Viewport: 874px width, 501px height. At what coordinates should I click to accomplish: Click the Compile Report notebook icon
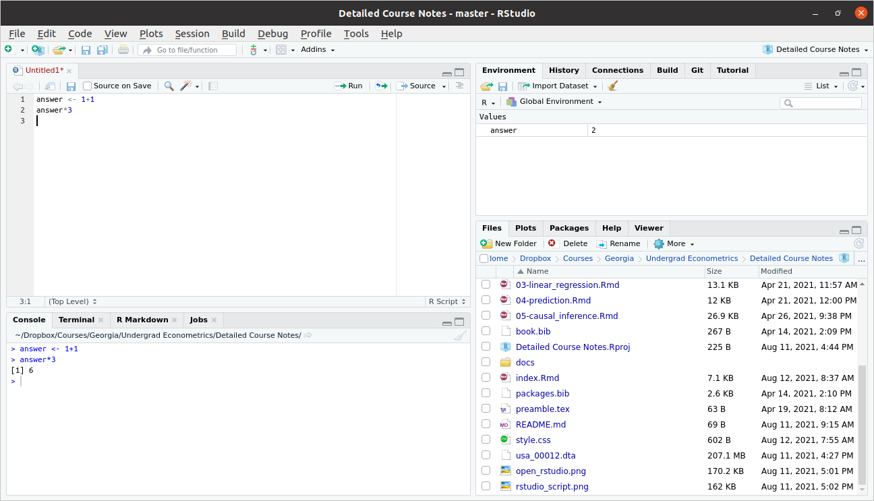coord(213,86)
